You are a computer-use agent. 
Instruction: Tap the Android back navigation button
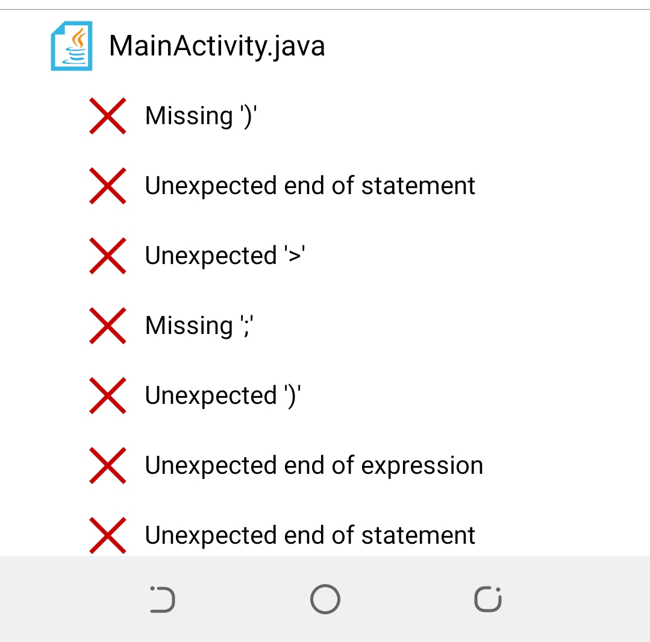pyautogui.click(x=163, y=599)
